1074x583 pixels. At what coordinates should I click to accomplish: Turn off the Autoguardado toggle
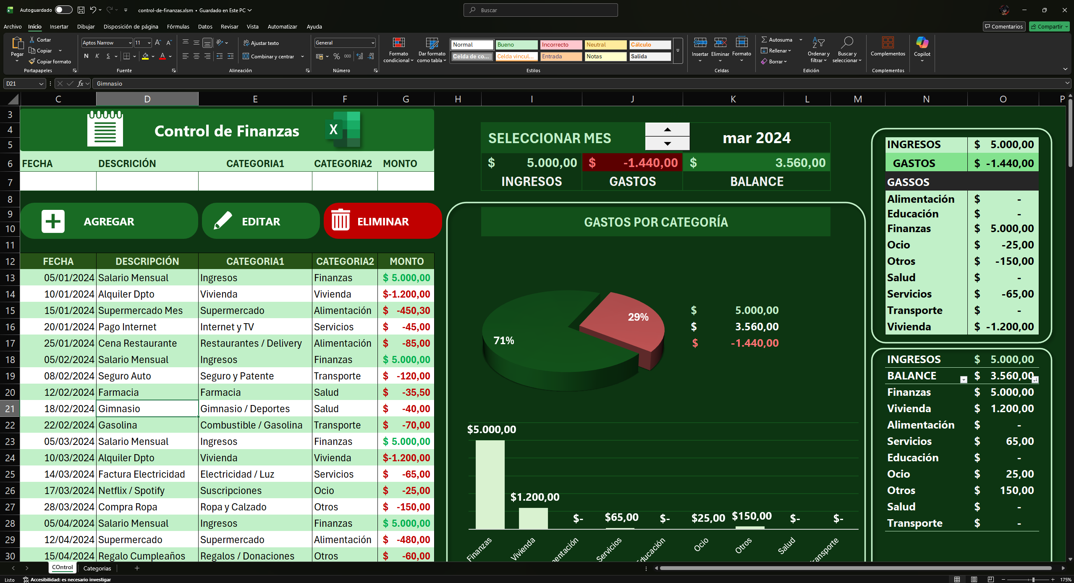click(63, 10)
